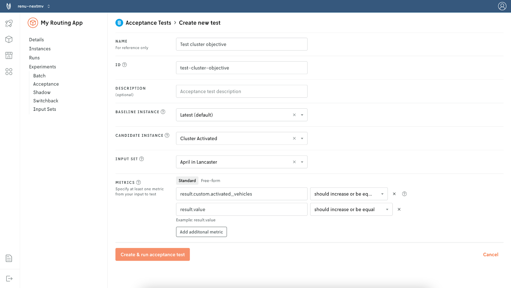This screenshot has width=511, height=288.
Task: Click the Nextmv logo icon
Action: [x=9, y=6]
